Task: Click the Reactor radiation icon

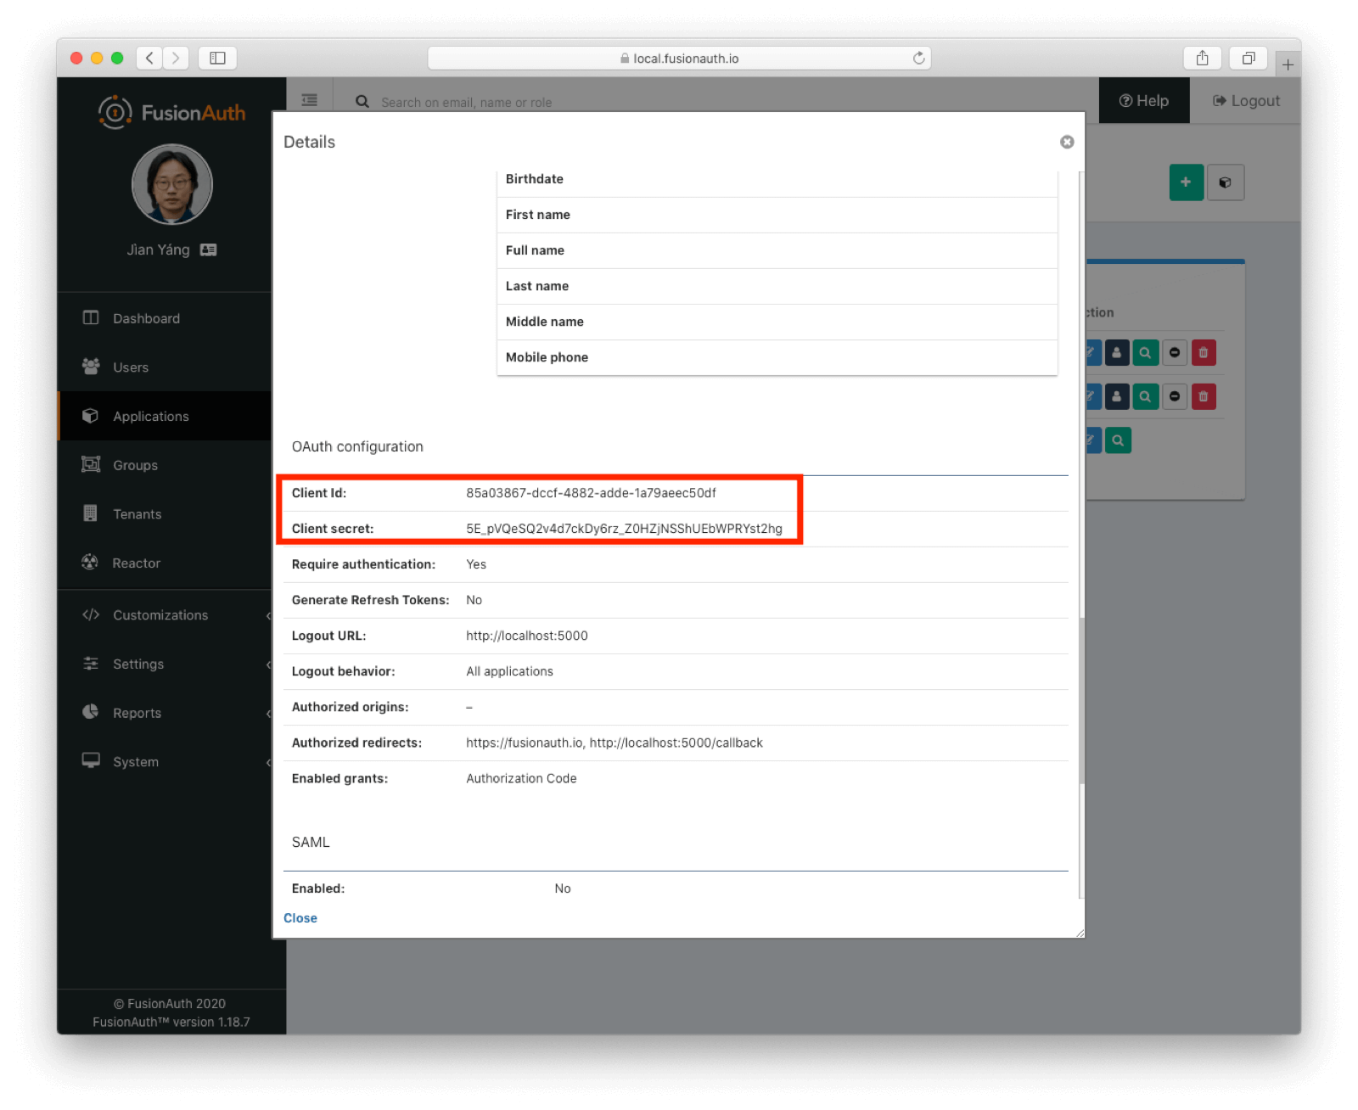Action: click(x=90, y=562)
